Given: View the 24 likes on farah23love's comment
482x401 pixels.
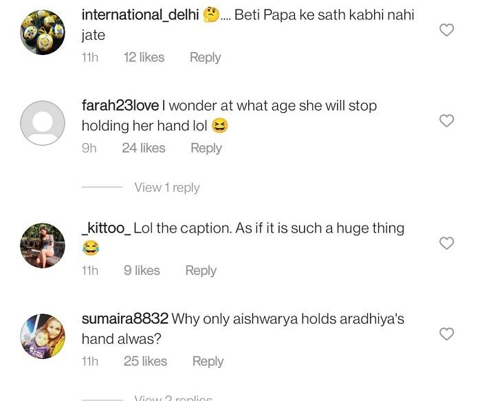Looking at the screenshot, I should [x=143, y=148].
